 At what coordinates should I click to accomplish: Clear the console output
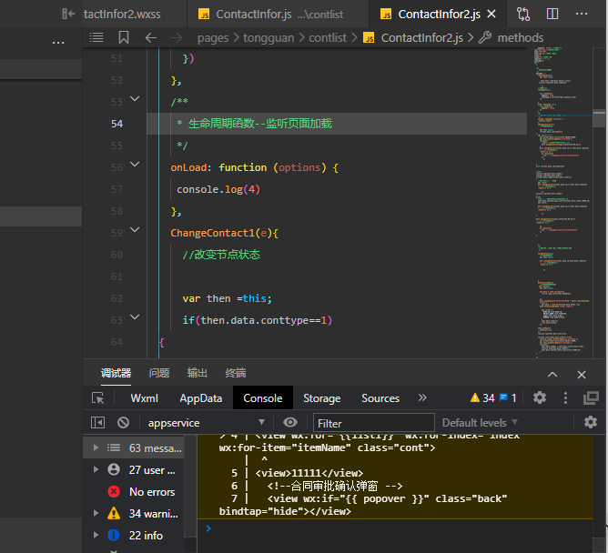click(123, 422)
